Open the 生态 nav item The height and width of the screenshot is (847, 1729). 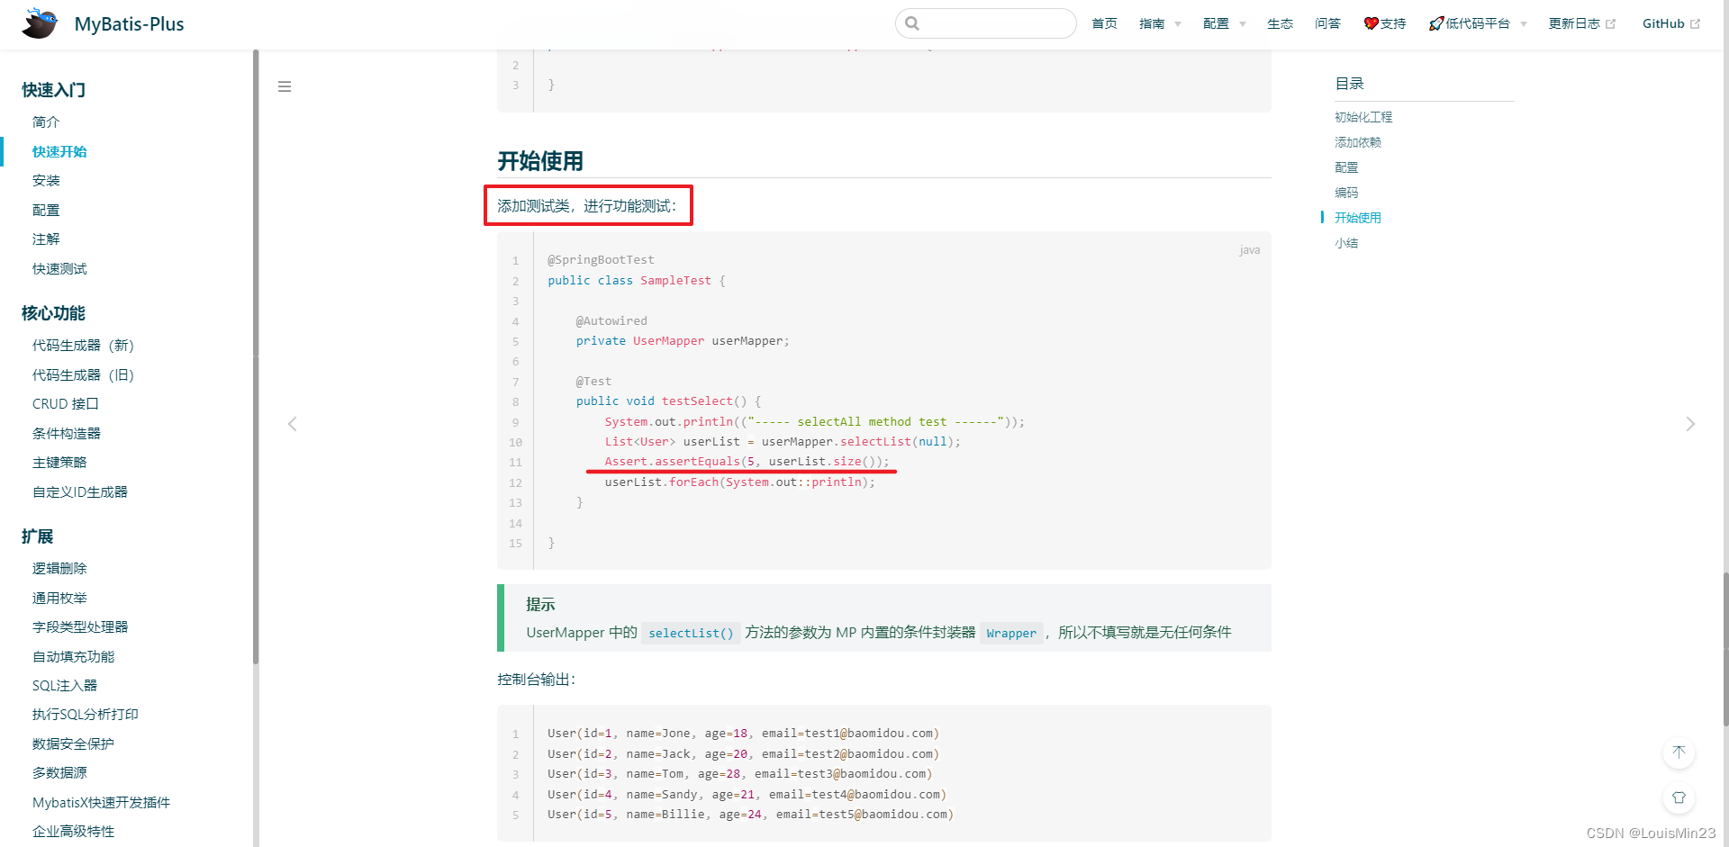point(1280,23)
